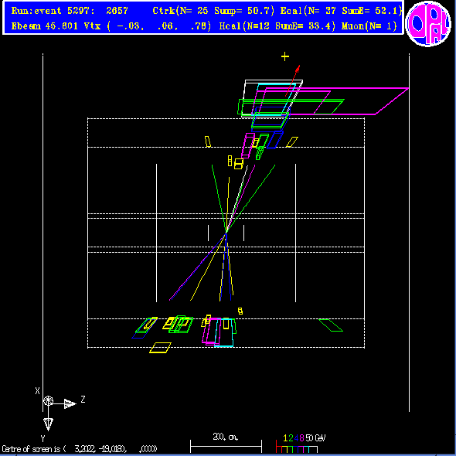The image size is (456, 456).
Task: Click the OPAL logo in the corner
Action: pyautogui.click(x=428, y=23)
